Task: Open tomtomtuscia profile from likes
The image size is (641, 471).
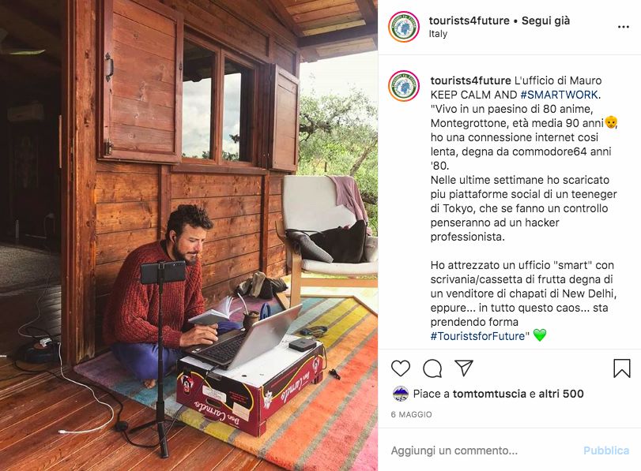Action: [489, 394]
